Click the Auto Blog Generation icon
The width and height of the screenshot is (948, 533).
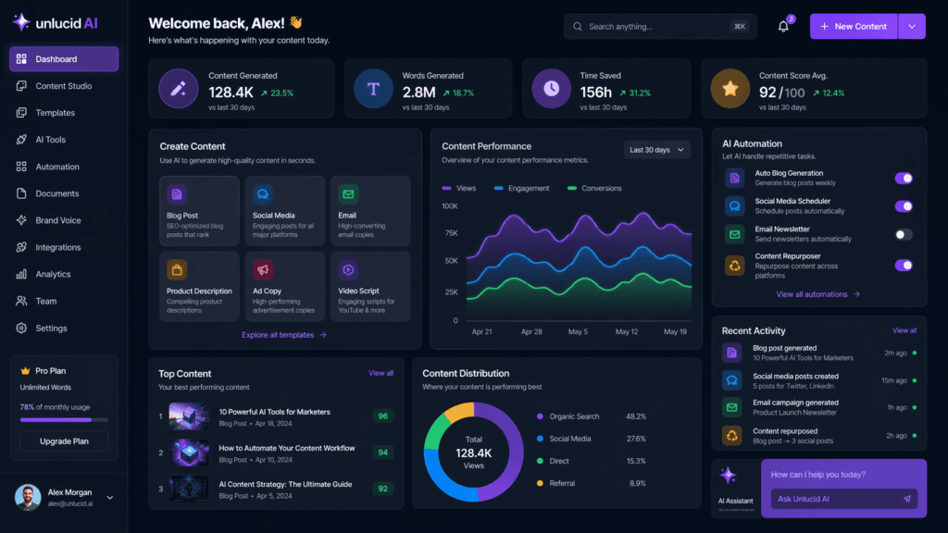click(x=734, y=179)
